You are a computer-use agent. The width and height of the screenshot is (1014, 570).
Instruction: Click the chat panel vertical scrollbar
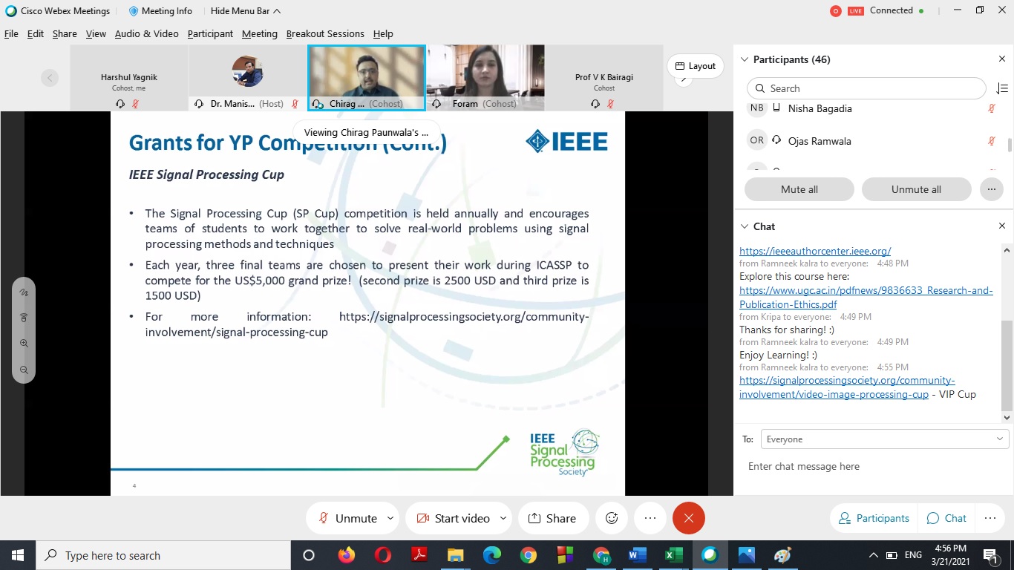click(1007, 364)
